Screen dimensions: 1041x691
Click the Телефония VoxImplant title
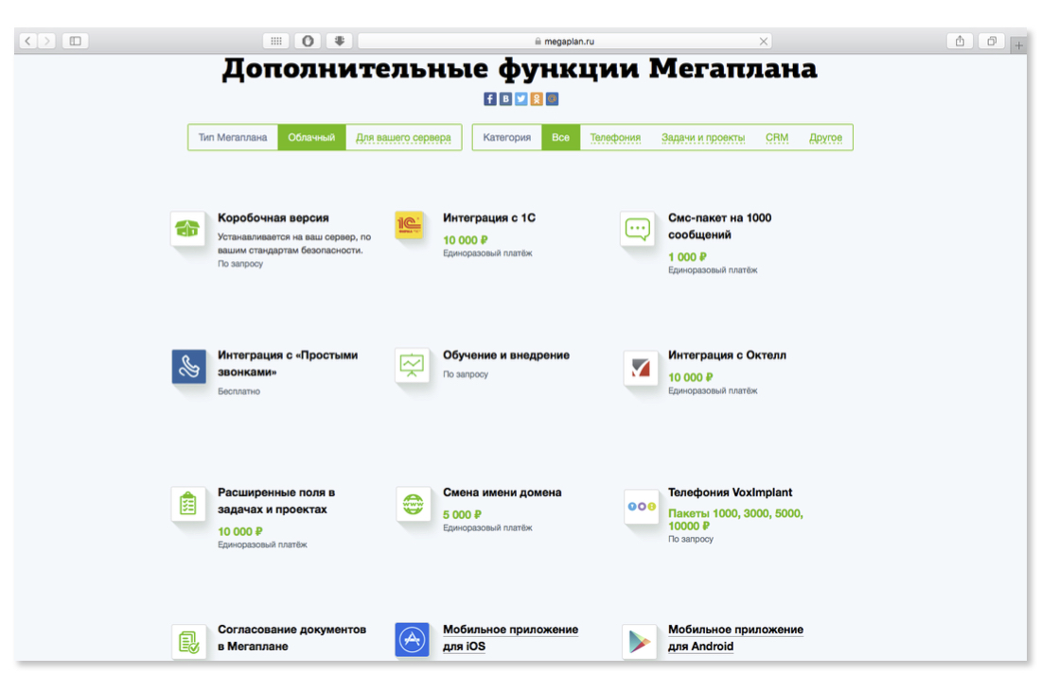[730, 492]
